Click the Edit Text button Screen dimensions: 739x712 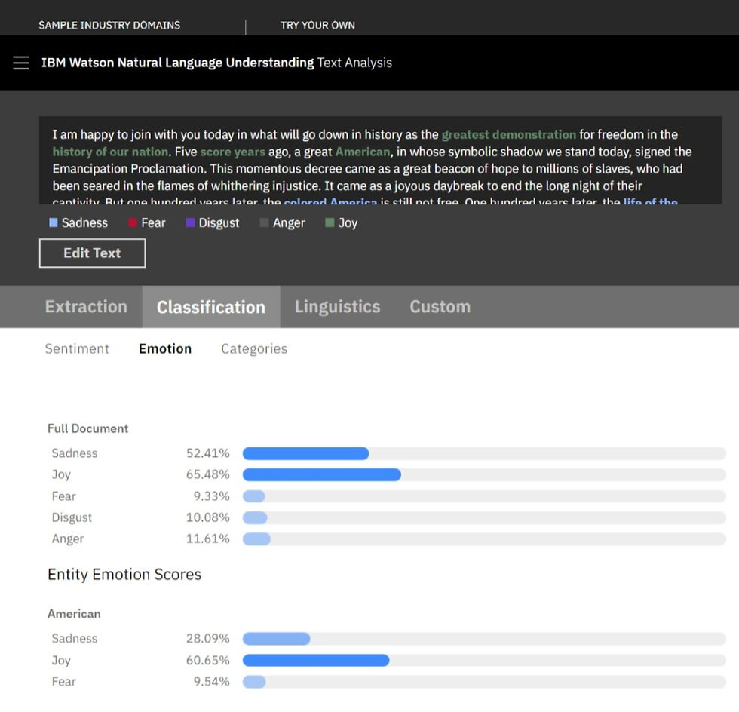[92, 253]
